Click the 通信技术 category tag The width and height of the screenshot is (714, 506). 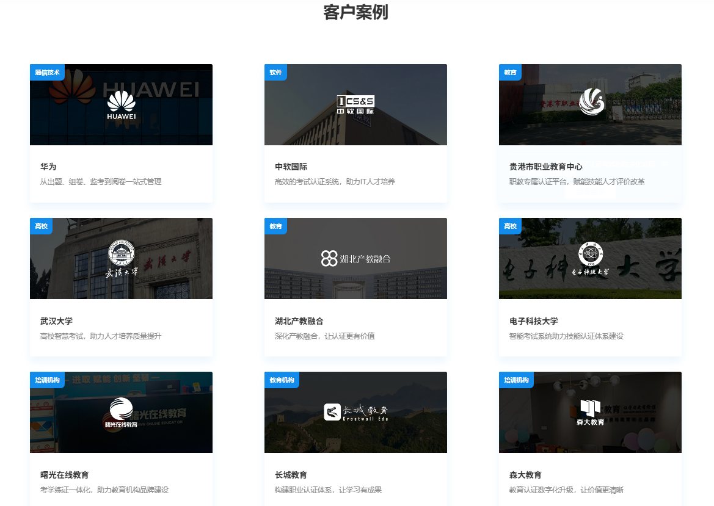[47, 72]
